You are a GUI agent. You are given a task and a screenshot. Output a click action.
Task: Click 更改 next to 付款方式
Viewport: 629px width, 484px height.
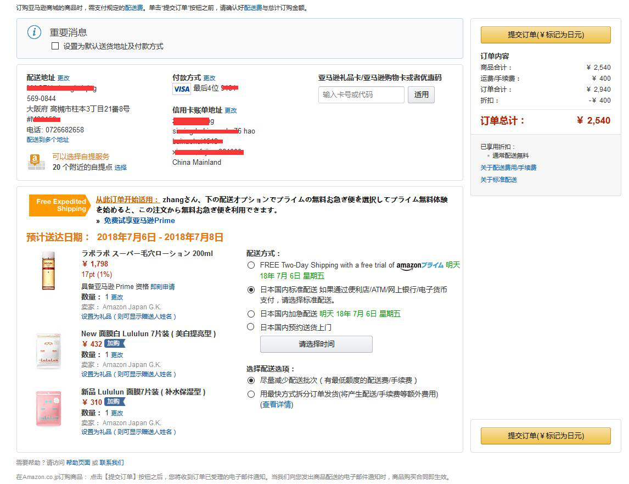click(x=210, y=78)
